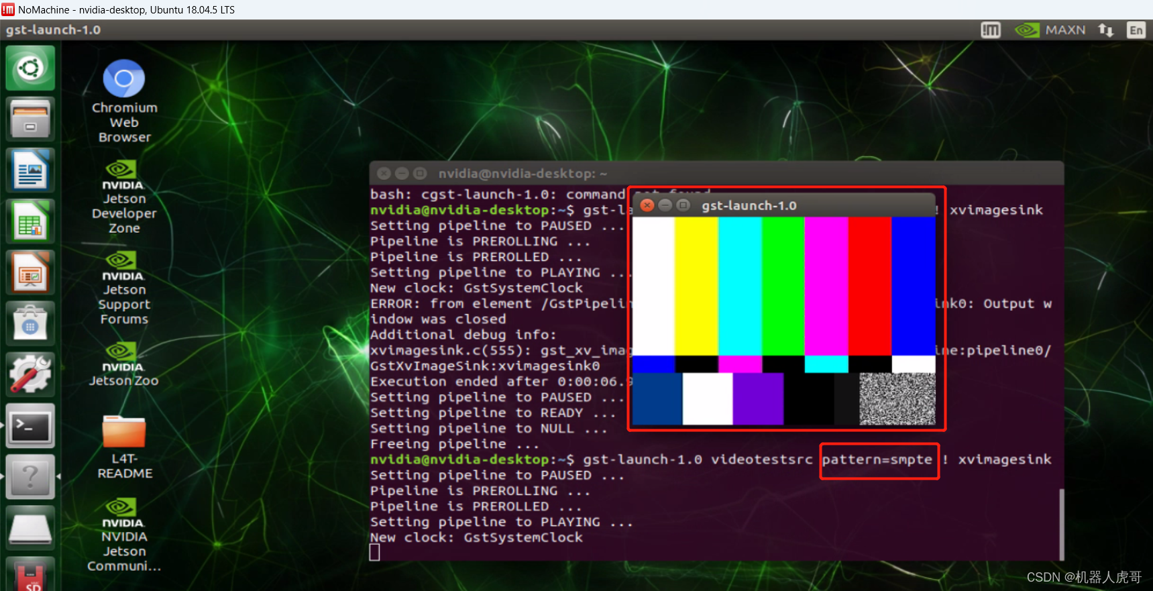Open the L4T-README folder on desktop
This screenshot has width=1153, height=591.
[x=124, y=447]
